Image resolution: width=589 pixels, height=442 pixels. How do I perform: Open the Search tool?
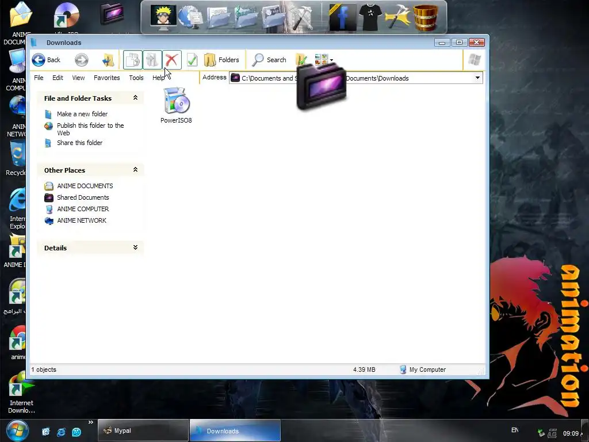[x=269, y=60]
